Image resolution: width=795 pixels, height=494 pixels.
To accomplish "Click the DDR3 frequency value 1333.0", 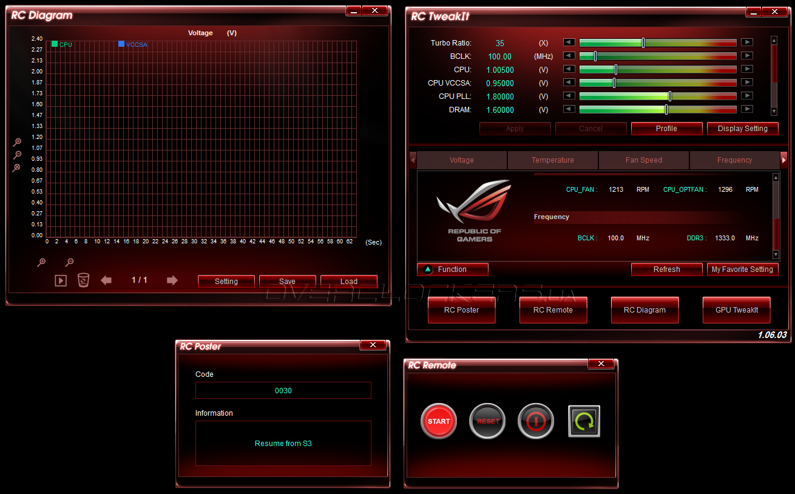I will point(725,239).
